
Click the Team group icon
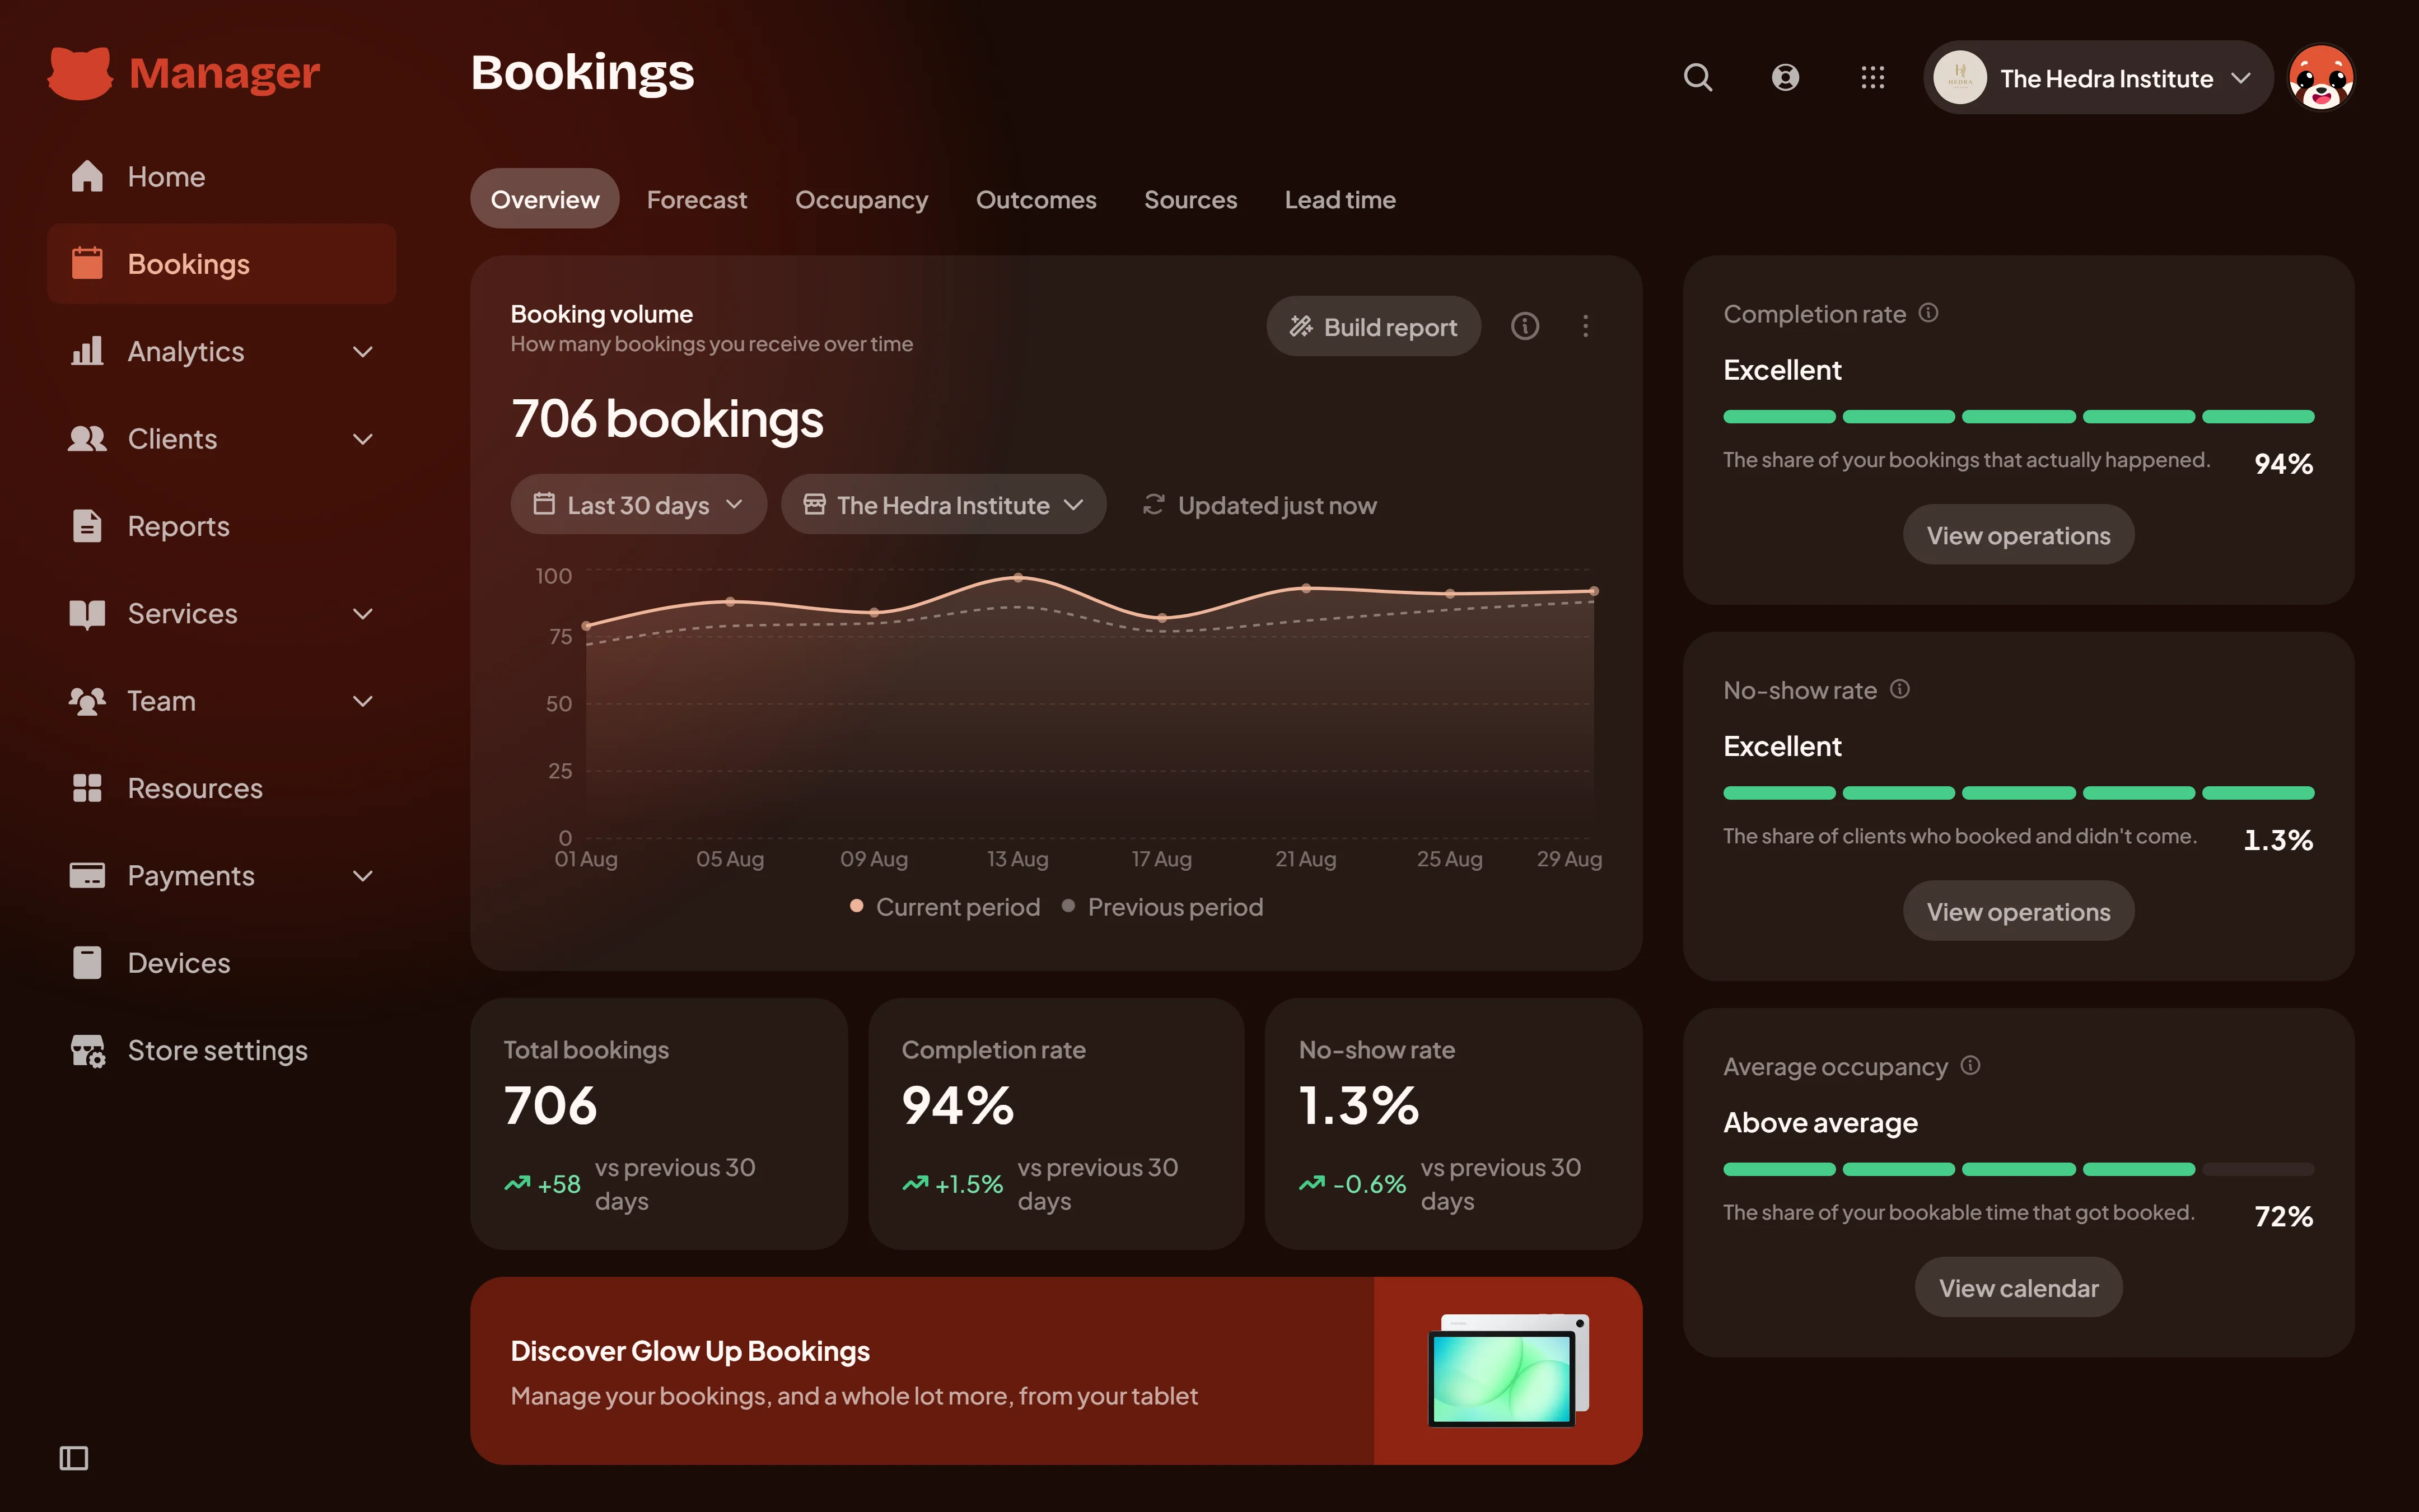[x=87, y=700]
